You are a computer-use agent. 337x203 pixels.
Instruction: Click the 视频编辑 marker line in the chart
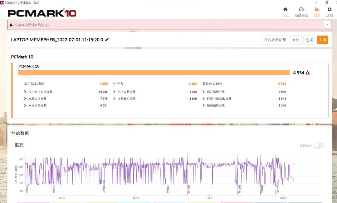click(x=261, y=174)
